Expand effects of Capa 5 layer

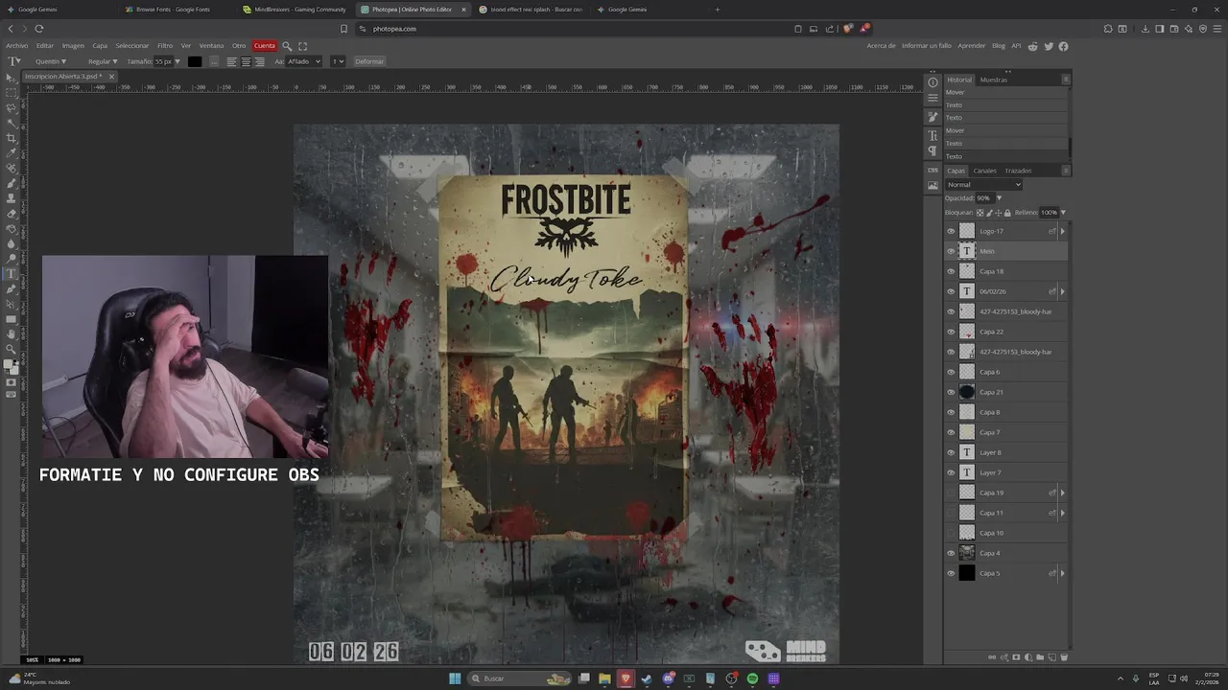(x=1062, y=573)
